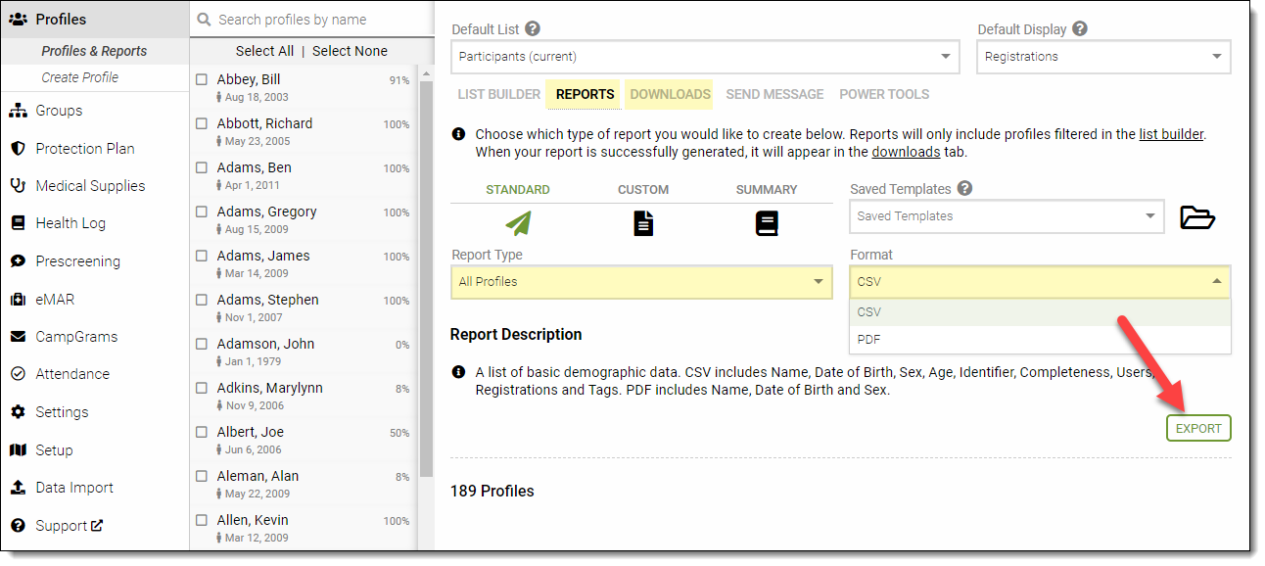1265x566 pixels.
Task: Open the SEND MESSAGE tab
Action: click(x=773, y=94)
